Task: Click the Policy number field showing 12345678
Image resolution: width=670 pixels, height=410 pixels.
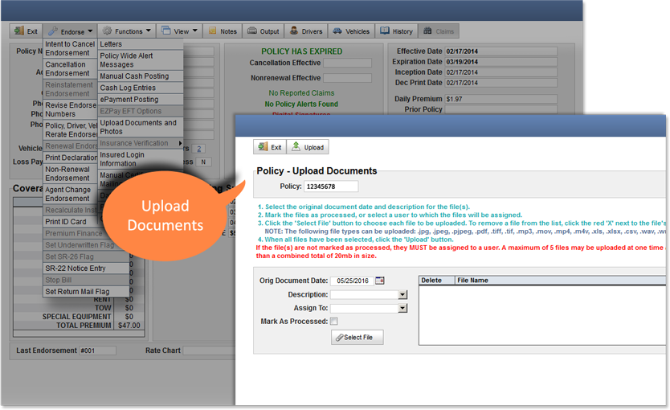Action: pyautogui.click(x=331, y=187)
